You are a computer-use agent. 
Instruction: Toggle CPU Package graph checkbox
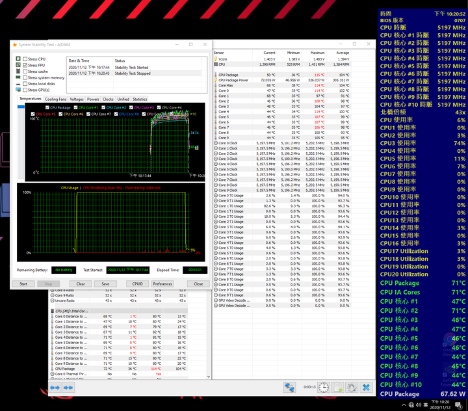click(x=47, y=107)
